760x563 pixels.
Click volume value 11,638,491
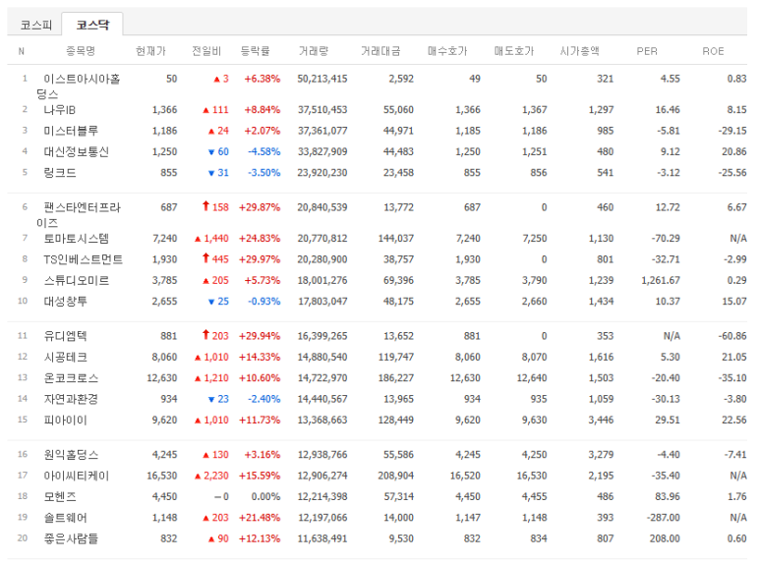point(322,538)
